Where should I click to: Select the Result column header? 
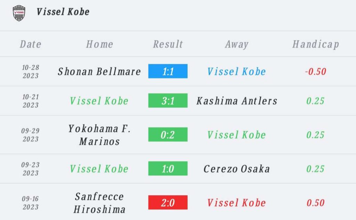click(168, 44)
